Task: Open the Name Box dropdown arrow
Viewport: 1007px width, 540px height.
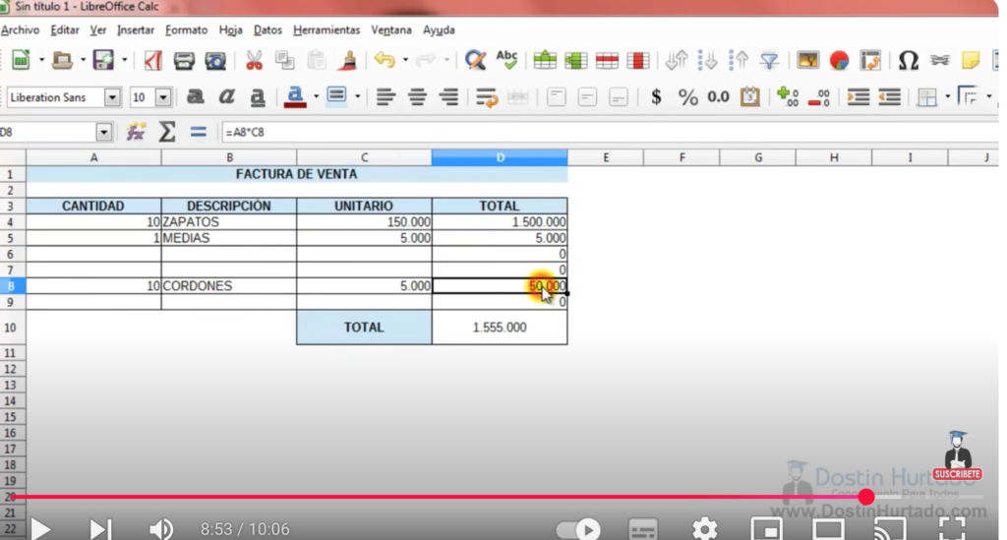Action: point(103,132)
